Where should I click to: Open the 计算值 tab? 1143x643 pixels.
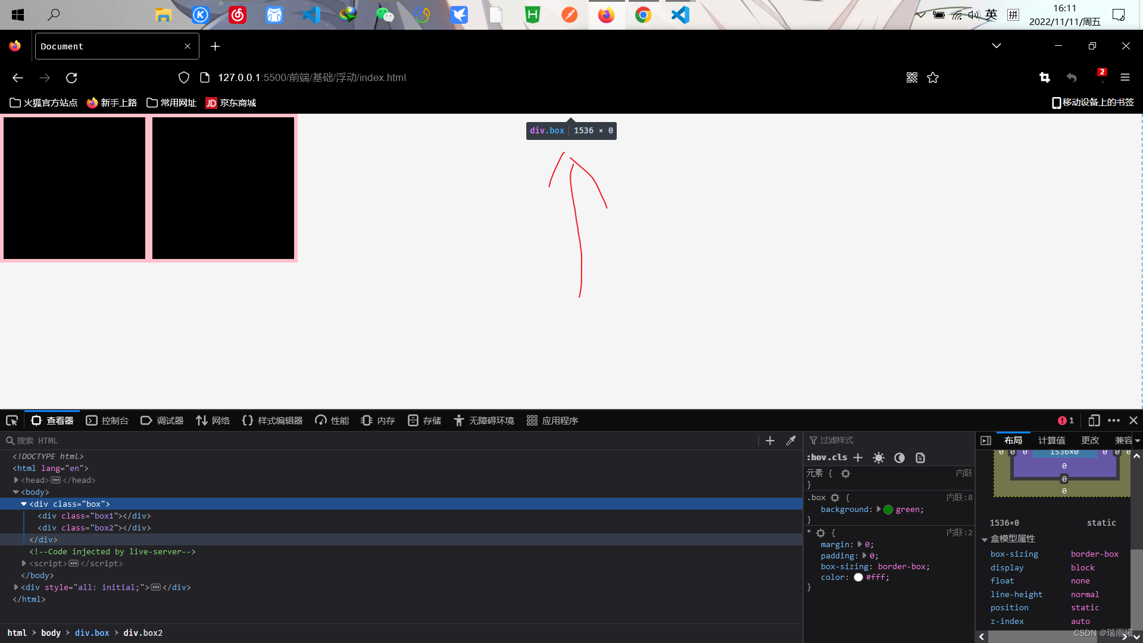[x=1051, y=440]
